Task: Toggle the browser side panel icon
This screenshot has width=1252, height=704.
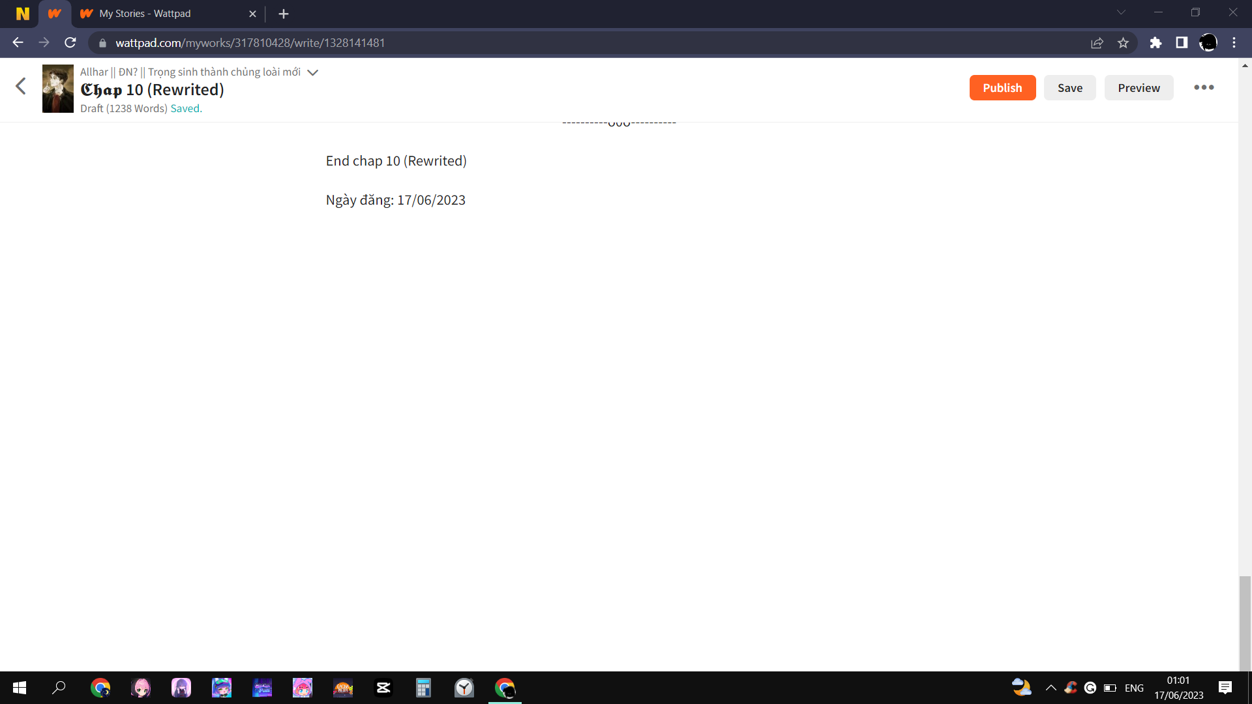Action: [x=1182, y=43]
